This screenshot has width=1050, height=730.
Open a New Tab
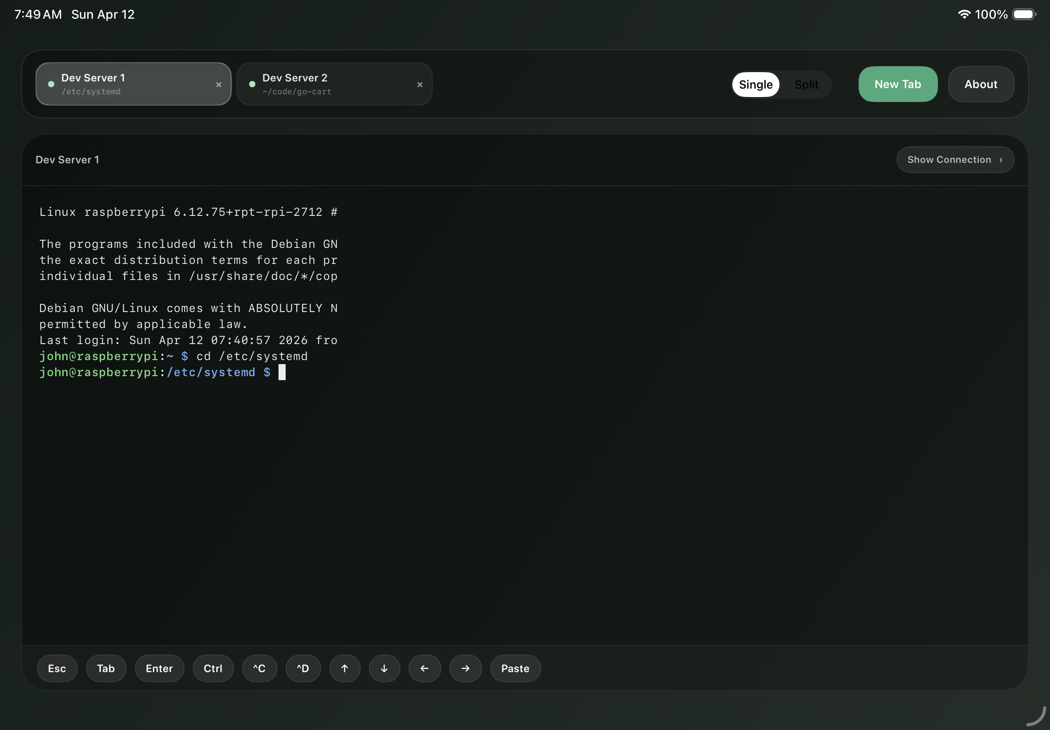(897, 84)
